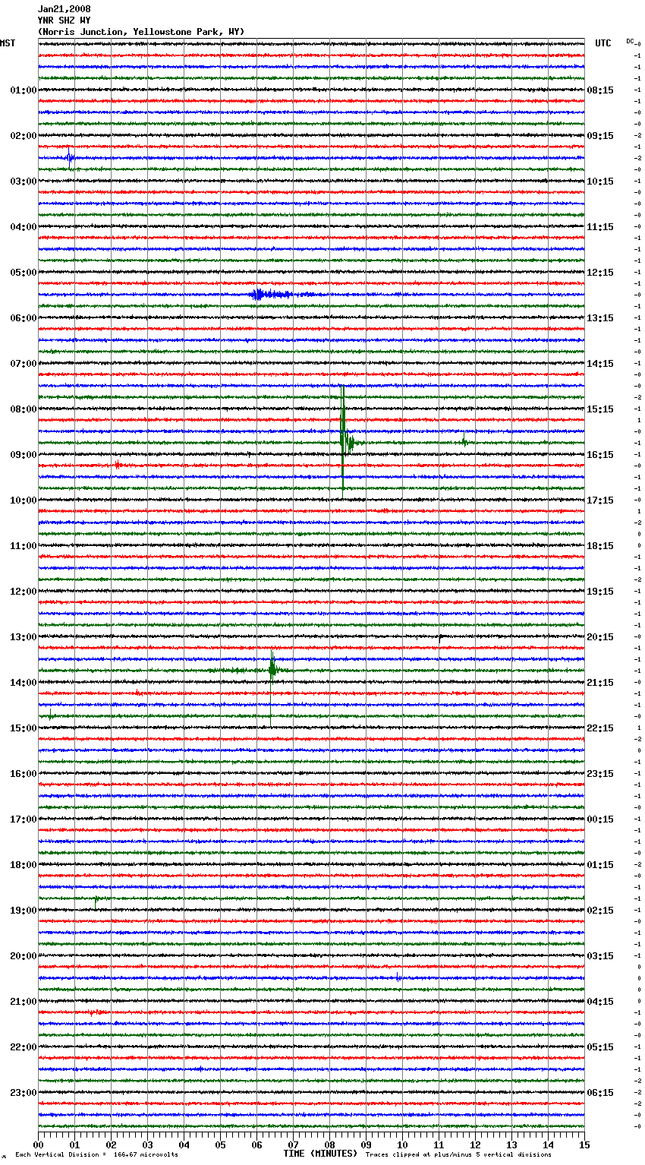Click the 17:15 UTC time label

click(x=600, y=500)
